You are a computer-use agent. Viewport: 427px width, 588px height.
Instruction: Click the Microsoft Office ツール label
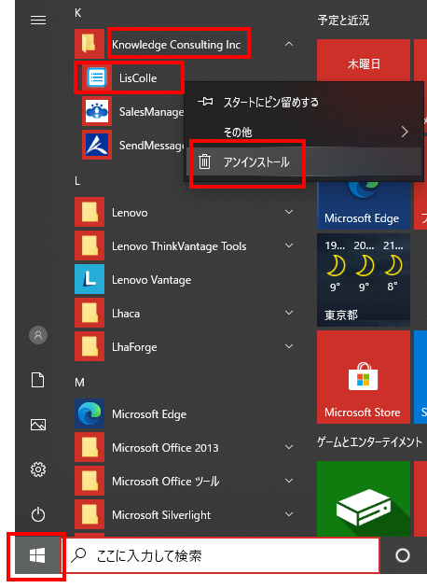pyautogui.click(x=166, y=481)
